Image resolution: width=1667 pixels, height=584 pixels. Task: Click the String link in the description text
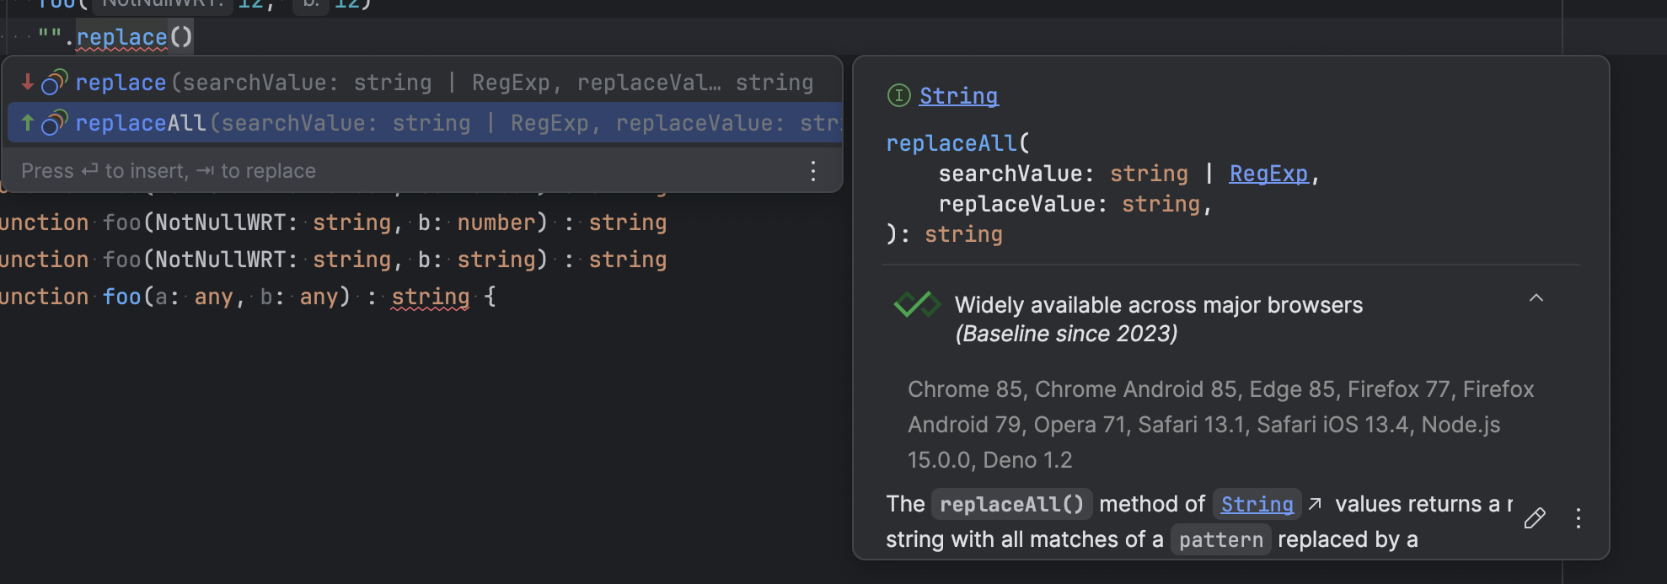click(1256, 504)
